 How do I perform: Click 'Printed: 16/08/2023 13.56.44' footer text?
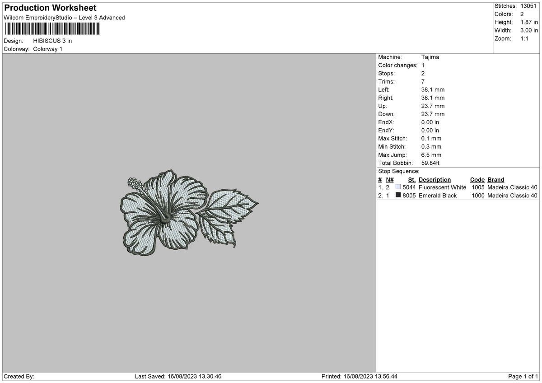click(x=359, y=376)
